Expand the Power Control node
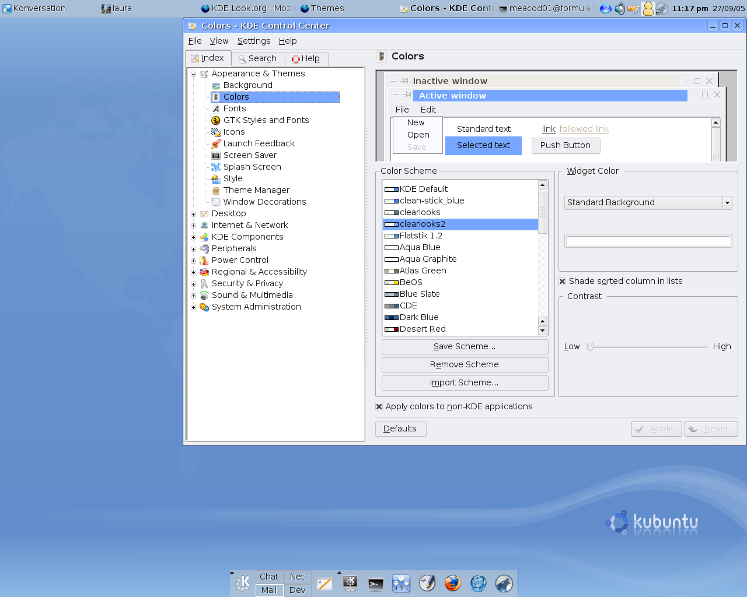Viewport: 747px width, 597px height. pyautogui.click(x=194, y=261)
